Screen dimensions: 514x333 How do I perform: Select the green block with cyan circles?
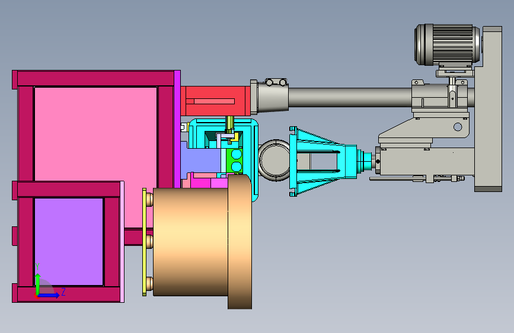[235, 161]
